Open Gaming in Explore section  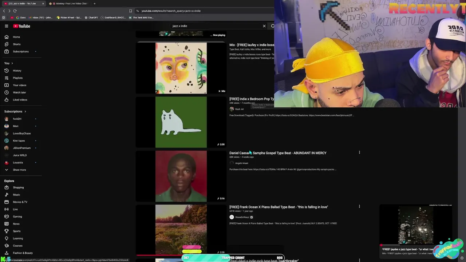point(17,217)
